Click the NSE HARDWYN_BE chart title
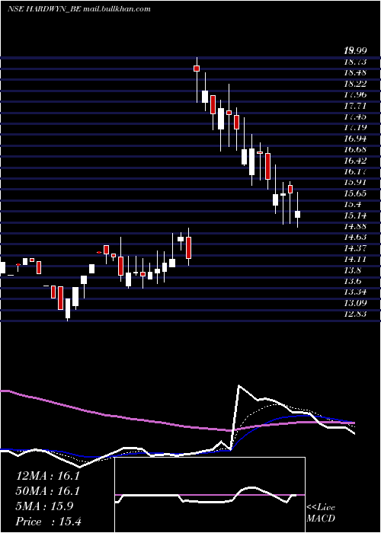Viewport: 381px width, 533px height. pyautogui.click(x=79, y=9)
